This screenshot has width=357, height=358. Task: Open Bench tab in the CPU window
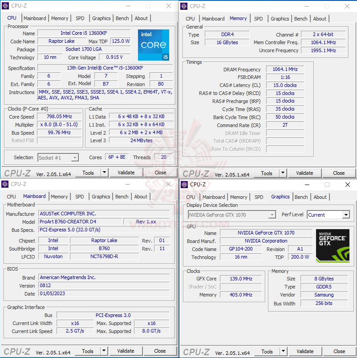pos(122,18)
